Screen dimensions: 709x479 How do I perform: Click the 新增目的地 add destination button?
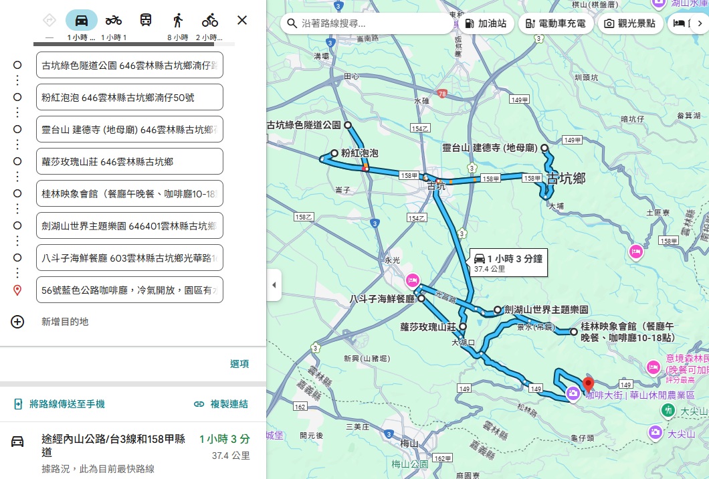17,322
